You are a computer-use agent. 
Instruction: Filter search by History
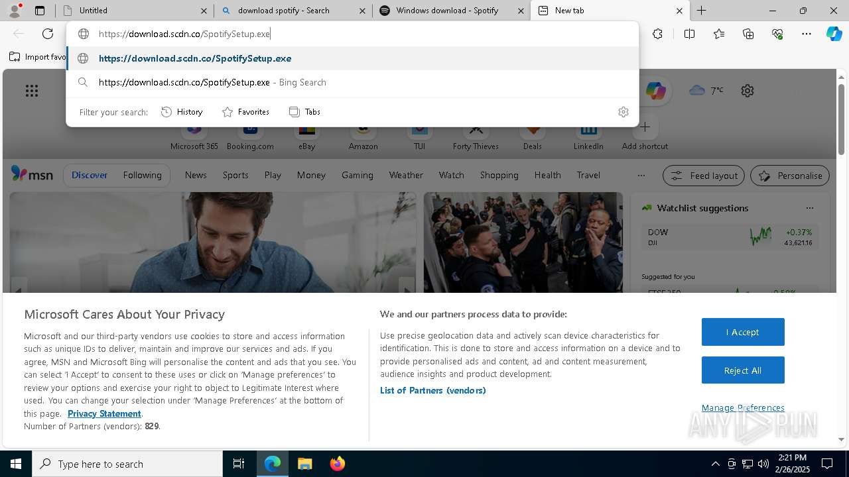182,112
